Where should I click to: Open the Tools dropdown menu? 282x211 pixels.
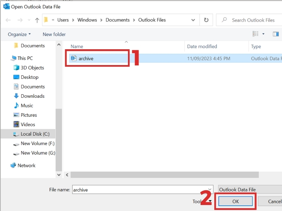[202, 202]
